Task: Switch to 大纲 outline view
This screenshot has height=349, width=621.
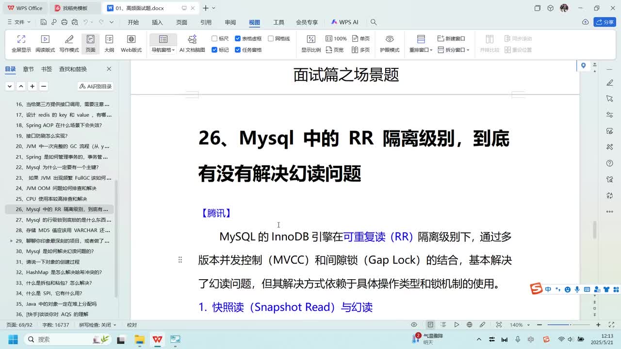Action: point(109,44)
